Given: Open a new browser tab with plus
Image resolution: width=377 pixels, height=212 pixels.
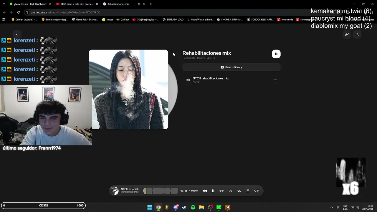Looking at the screenshot, I should coord(151,4).
